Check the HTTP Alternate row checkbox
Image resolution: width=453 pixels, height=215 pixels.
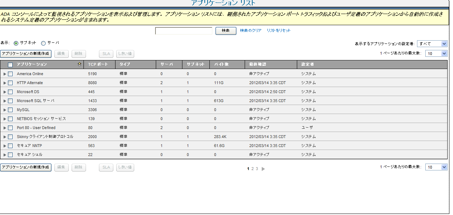(x=10, y=83)
